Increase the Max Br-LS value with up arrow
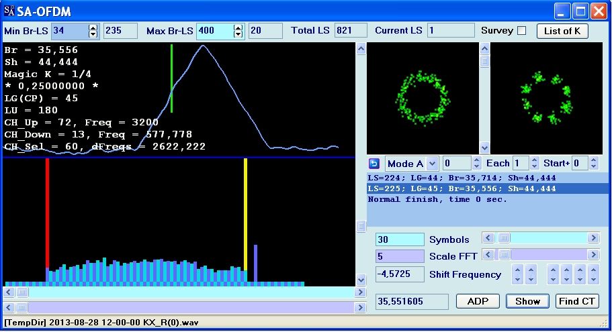 [238, 27]
